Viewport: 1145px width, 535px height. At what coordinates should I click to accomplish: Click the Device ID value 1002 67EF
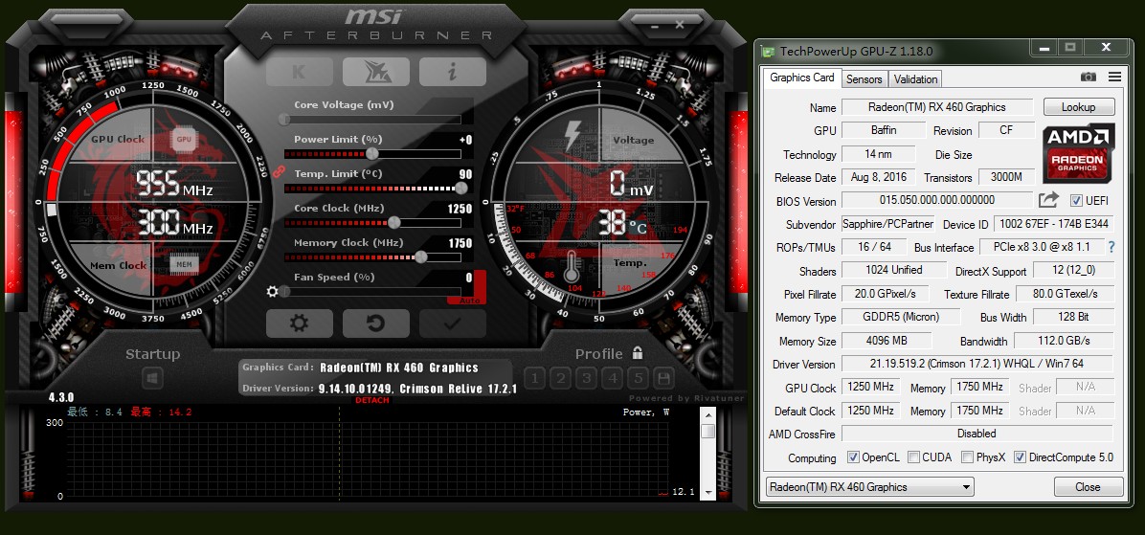(x=1054, y=224)
